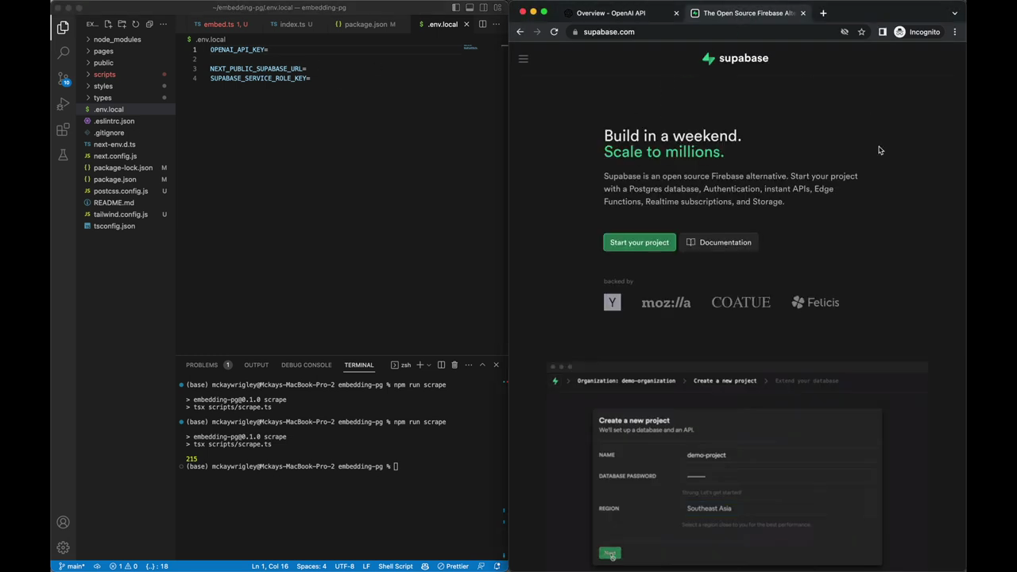
Task: Open Chrome three-dot menu
Action: pos(955,32)
